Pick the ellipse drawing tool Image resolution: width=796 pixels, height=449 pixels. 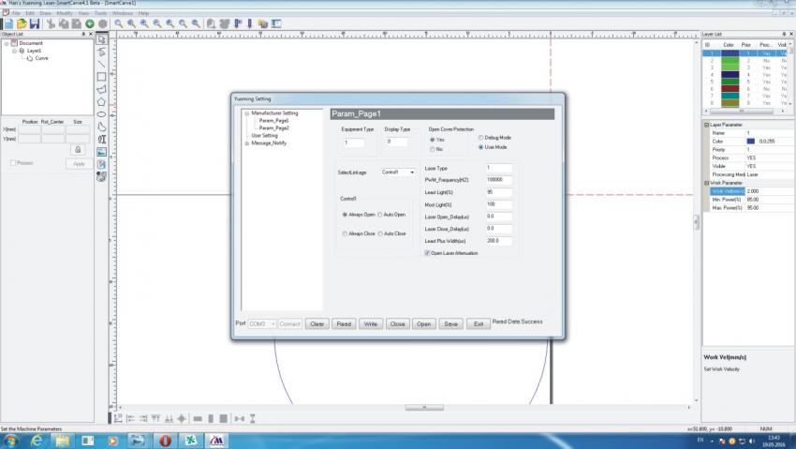(x=101, y=113)
